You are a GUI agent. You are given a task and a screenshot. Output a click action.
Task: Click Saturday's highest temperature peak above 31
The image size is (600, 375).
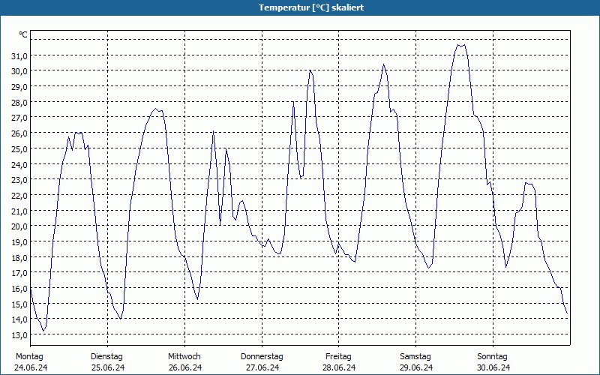tap(460, 45)
